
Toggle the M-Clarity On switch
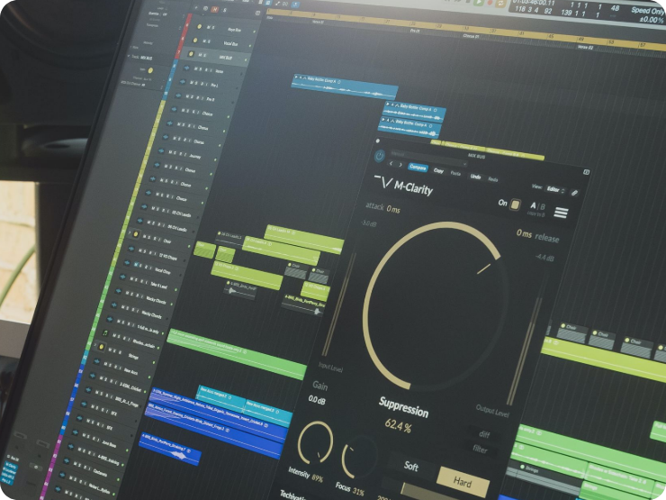[x=515, y=205]
